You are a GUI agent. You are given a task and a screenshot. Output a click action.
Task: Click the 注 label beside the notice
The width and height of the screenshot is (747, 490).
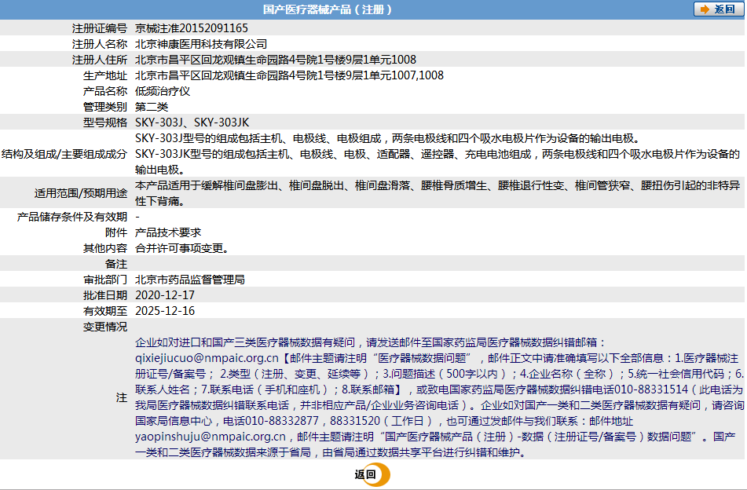[x=122, y=397]
